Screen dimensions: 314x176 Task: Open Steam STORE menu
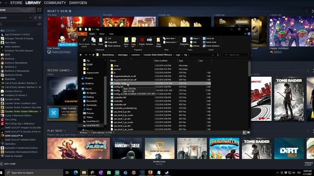[x=16, y=3]
